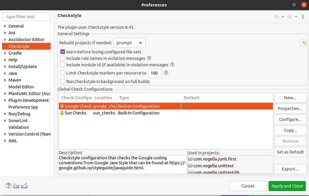Open the forward history dropdown arrow
309x196 pixels.
[296, 17]
